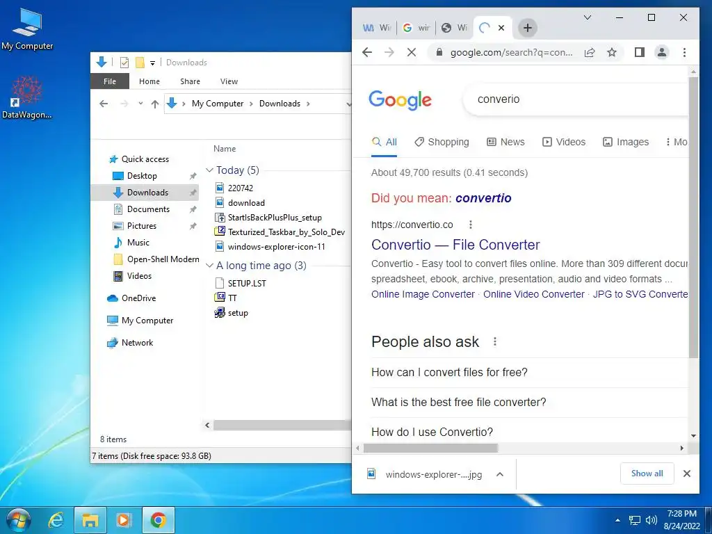
Task: Stop loading page in Chrome
Action: 412,52
